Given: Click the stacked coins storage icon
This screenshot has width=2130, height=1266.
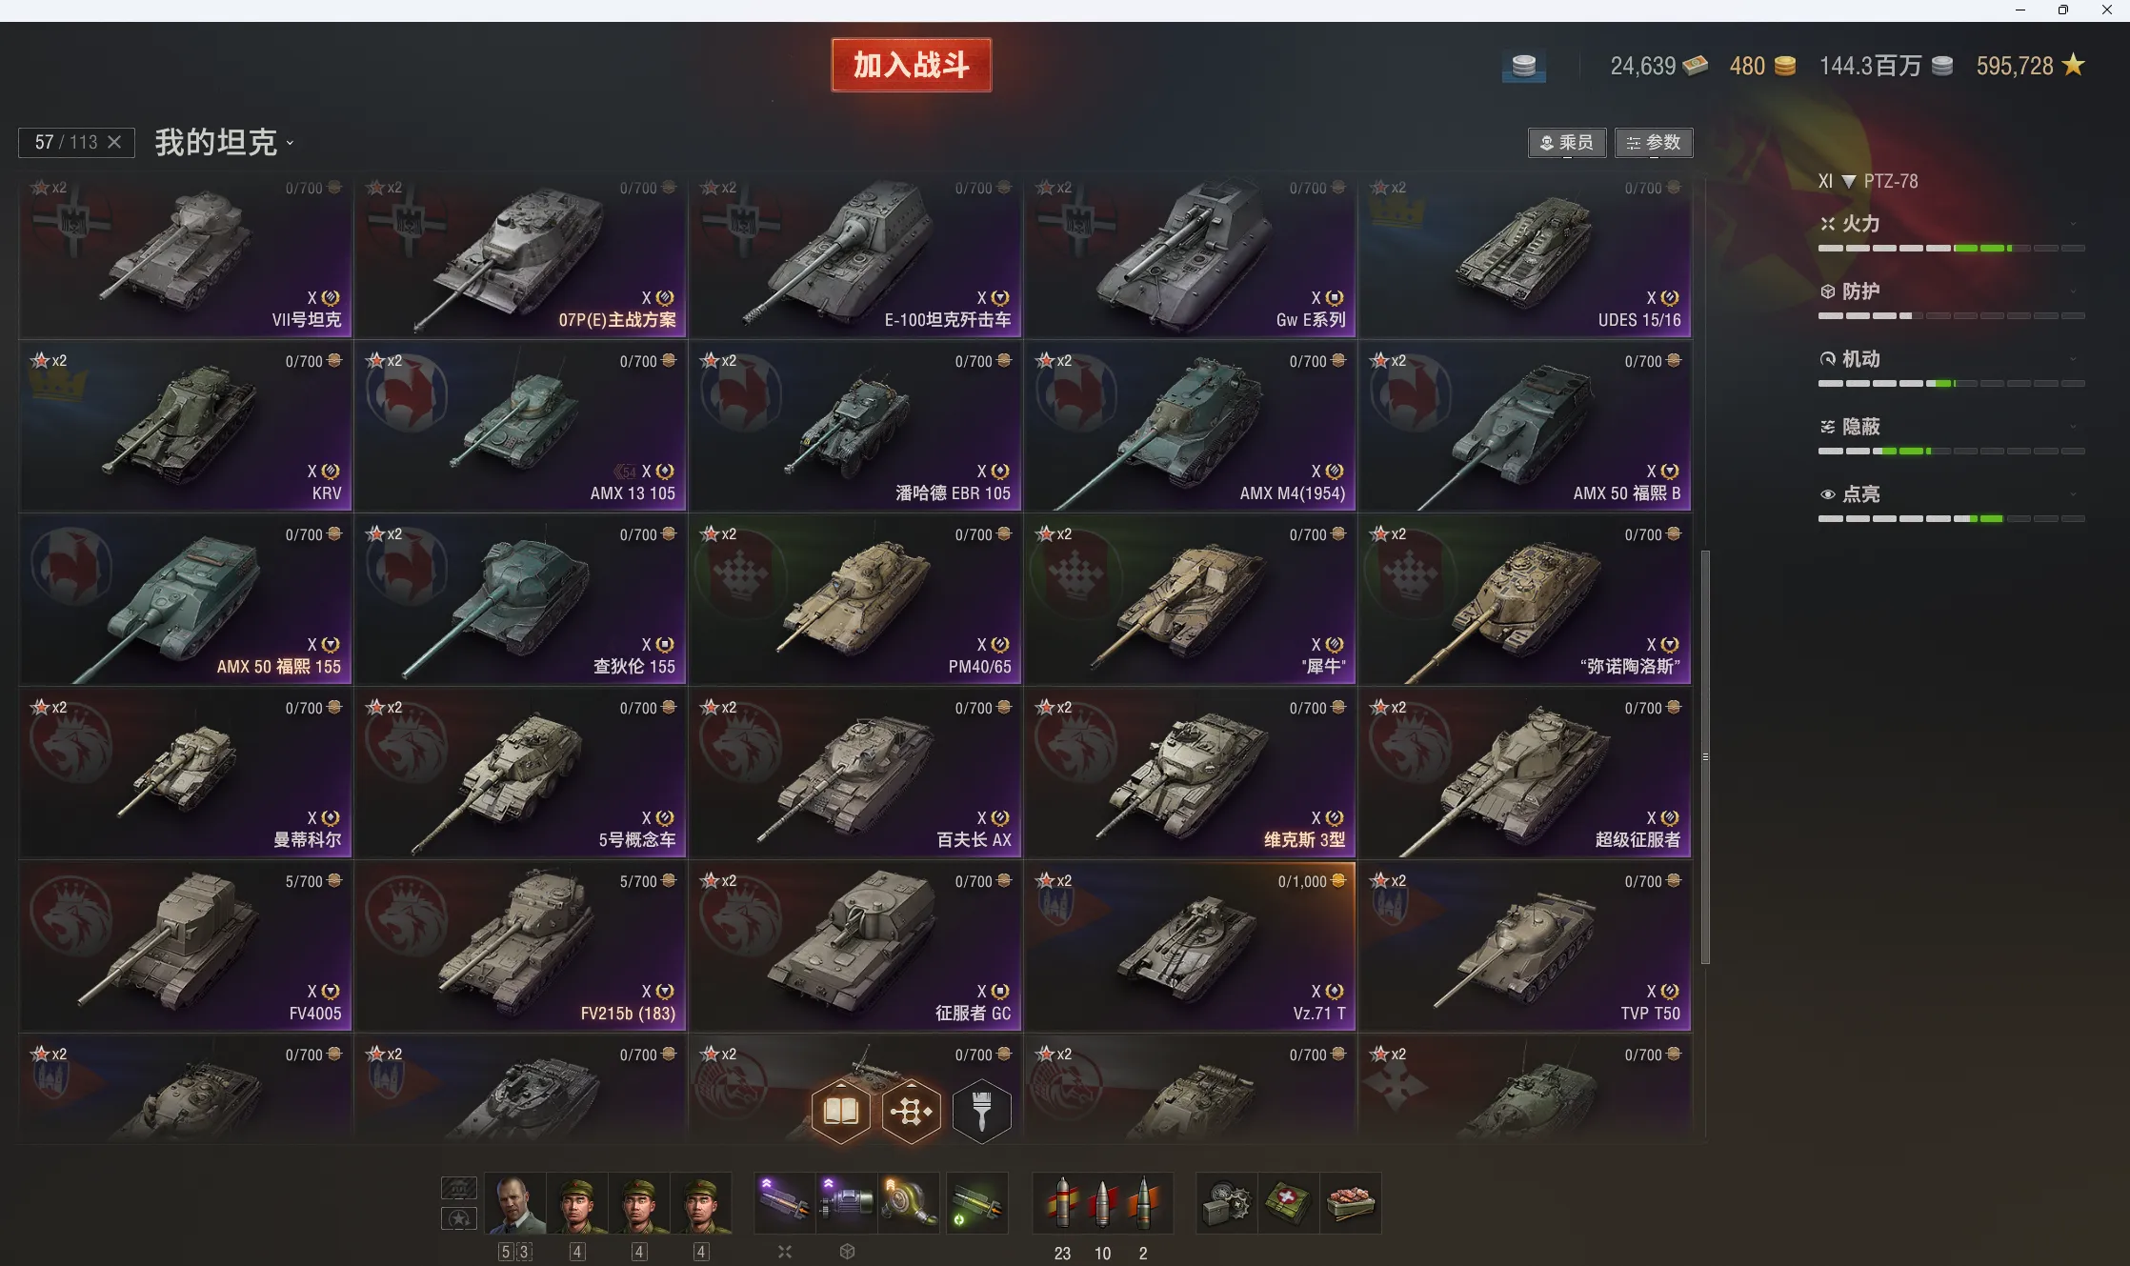Looking at the screenshot, I should [1524, 67].
